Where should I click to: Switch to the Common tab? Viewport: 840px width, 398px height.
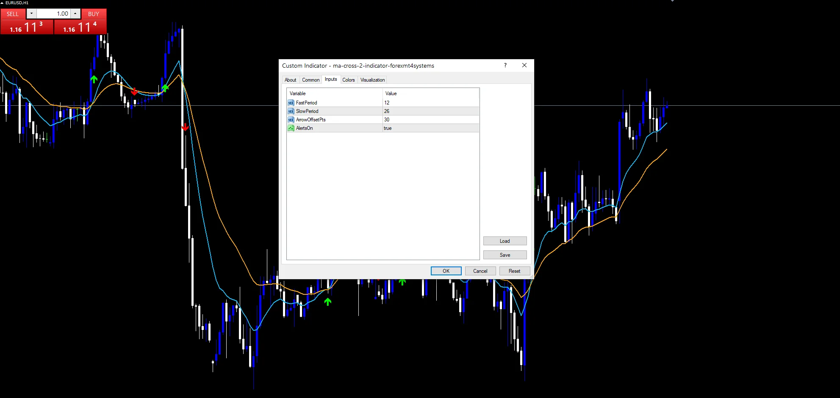(310, 80)
